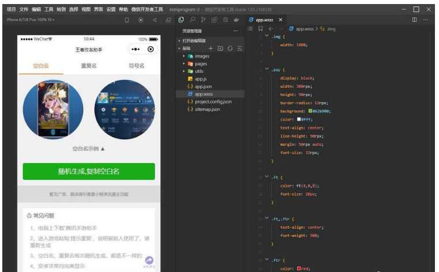Click the new file plus icon

(211, 48)
